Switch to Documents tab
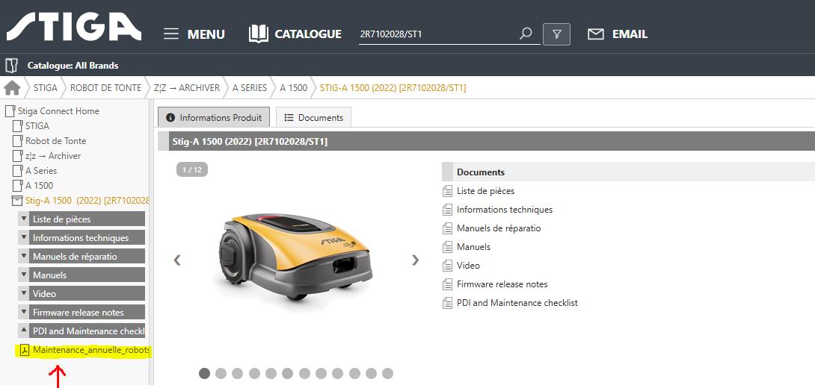The height and width of the screenshot is (388, 815). tap(313, 117)
